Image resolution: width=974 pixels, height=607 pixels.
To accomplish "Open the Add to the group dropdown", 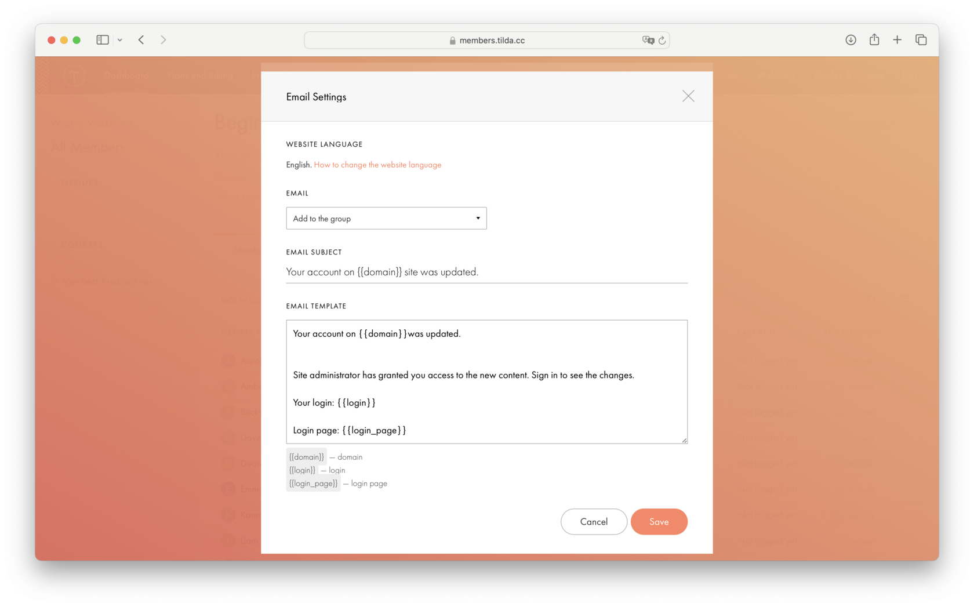I will tap(386, 218).
